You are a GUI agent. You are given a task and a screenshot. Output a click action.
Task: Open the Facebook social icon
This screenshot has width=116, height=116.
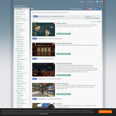pos(100,2)
